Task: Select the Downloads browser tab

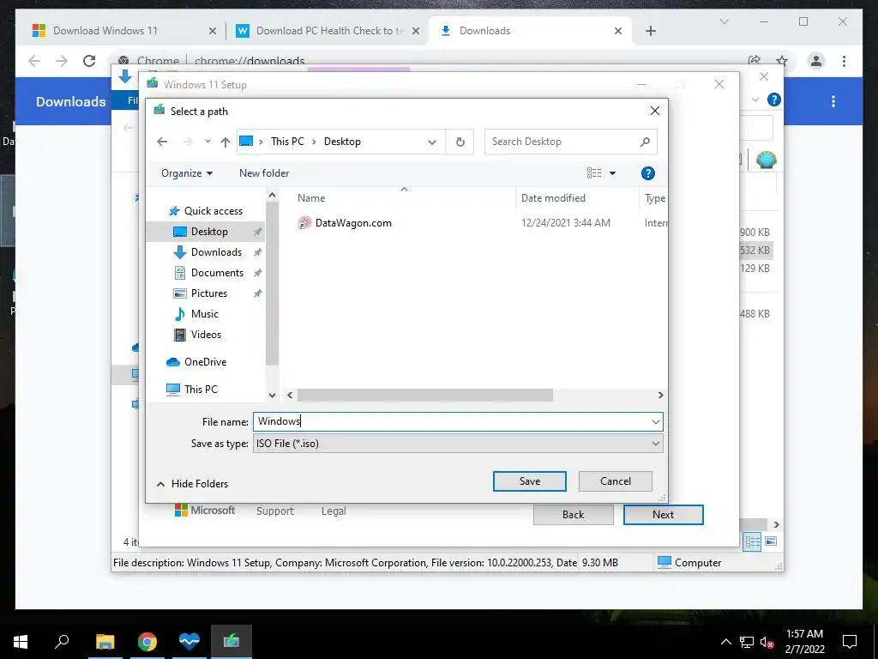Action: tap(530, 31)
